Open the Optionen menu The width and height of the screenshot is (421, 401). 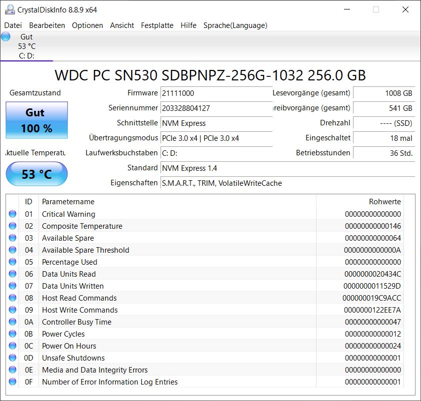pos(87,25)
